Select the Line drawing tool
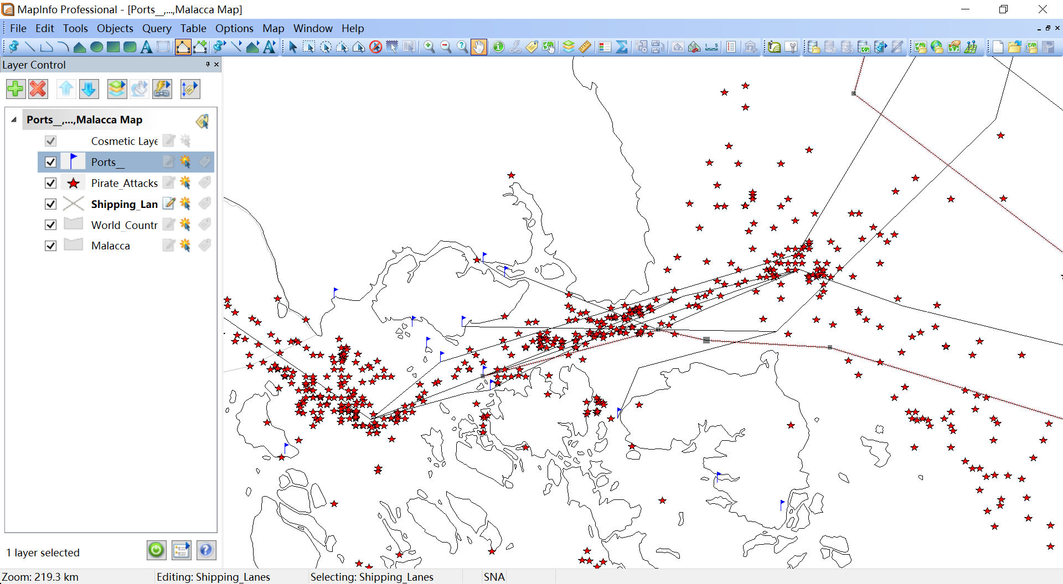The image size is (1063, 584). coord(30,47)
